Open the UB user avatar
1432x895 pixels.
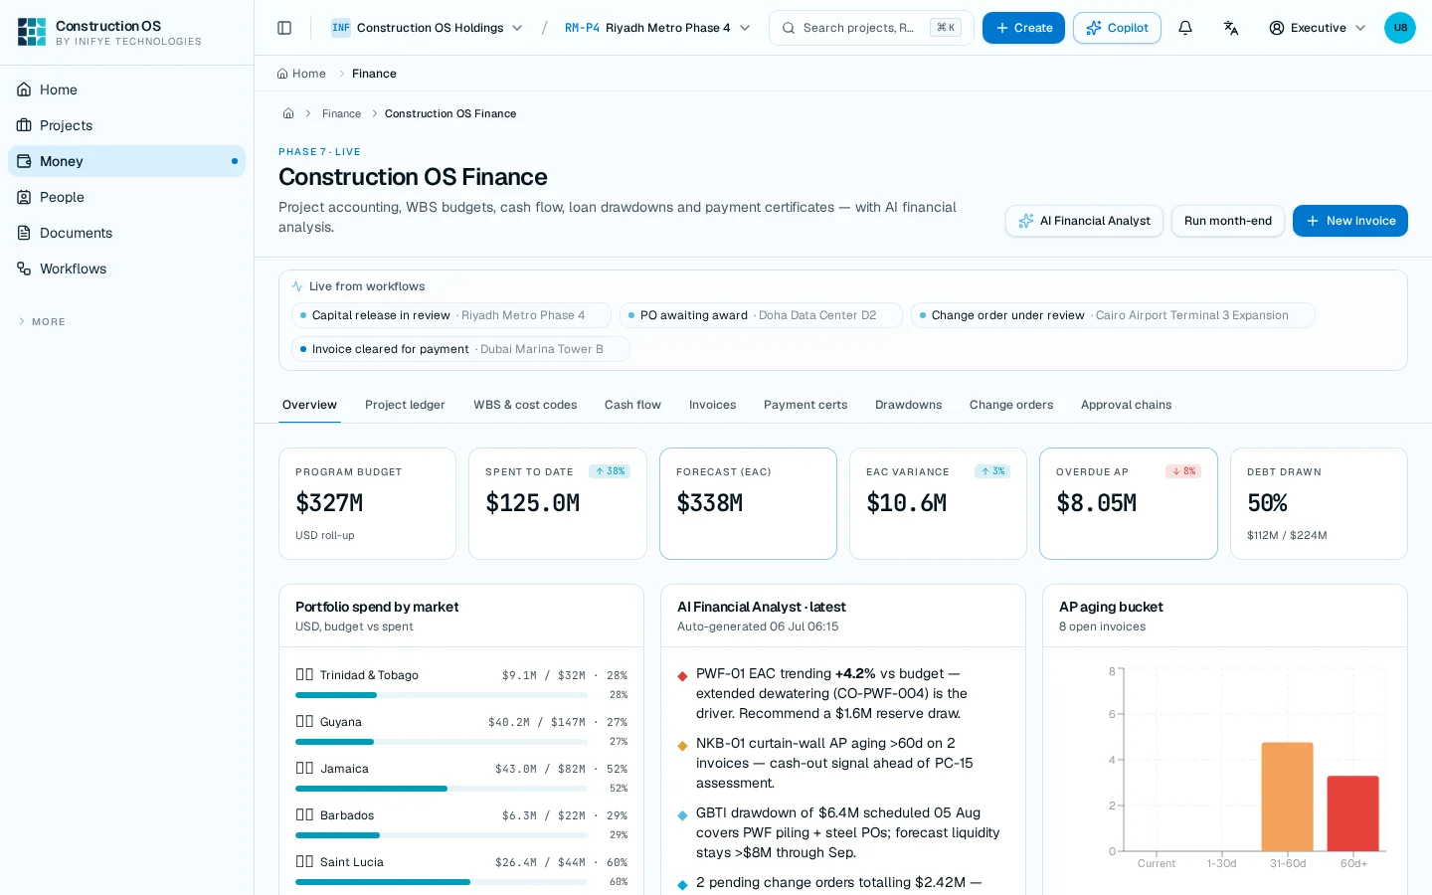click(x=1400, y=28)
